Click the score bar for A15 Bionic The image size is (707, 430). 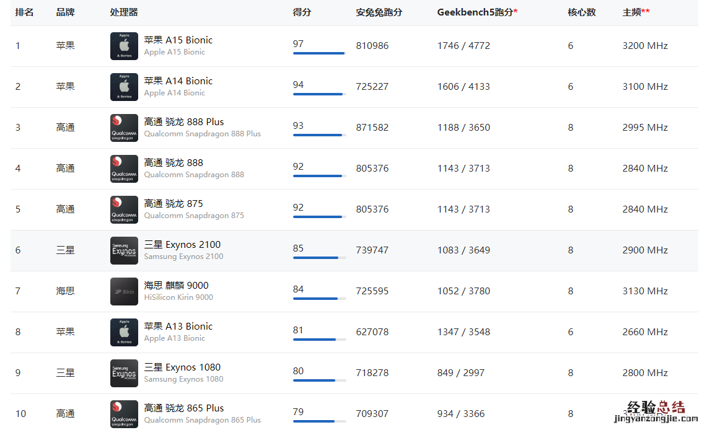[319, 53]
